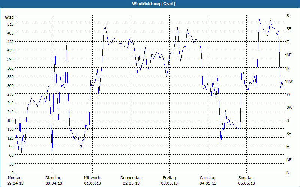The image size is (300, 187).
Task: Select the 390 degree axis label
Action: tap(11, 59)
